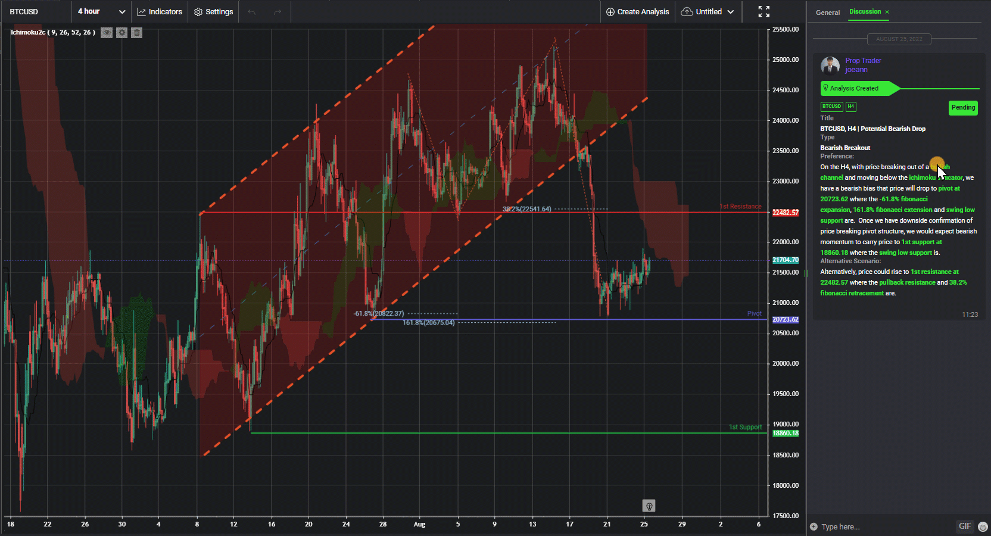Click the 25000.00 price axis label
This screenshot has width=991, height=536.
pos(786,60)
